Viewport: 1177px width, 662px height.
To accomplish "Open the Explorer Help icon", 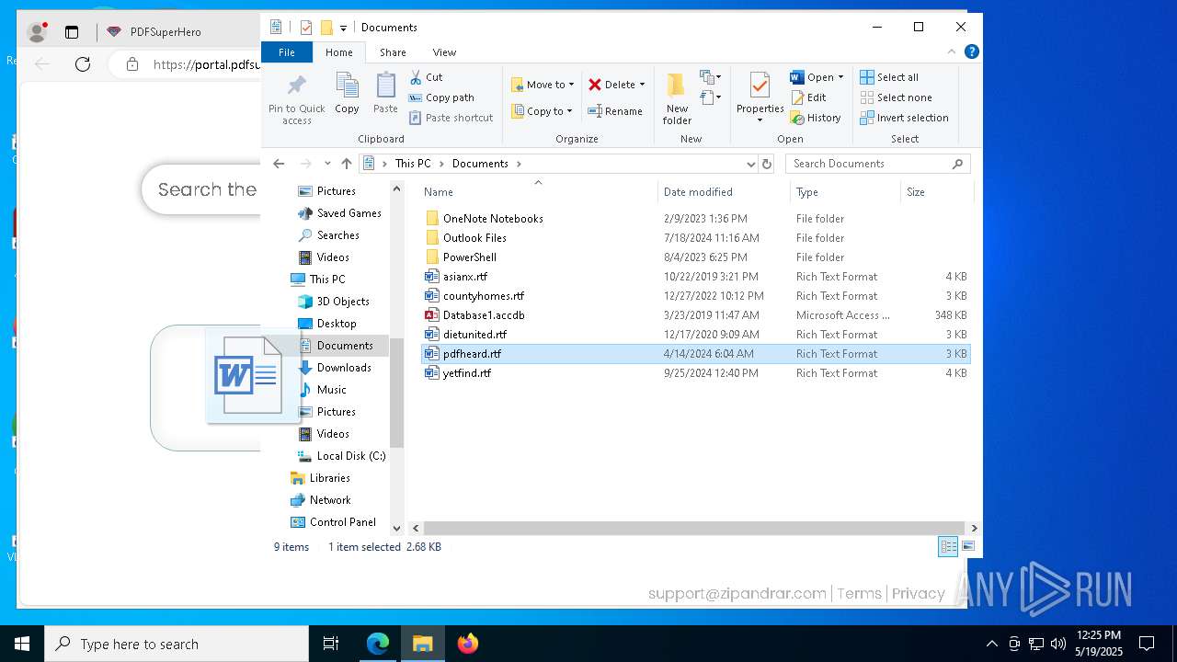I will 971,52.
